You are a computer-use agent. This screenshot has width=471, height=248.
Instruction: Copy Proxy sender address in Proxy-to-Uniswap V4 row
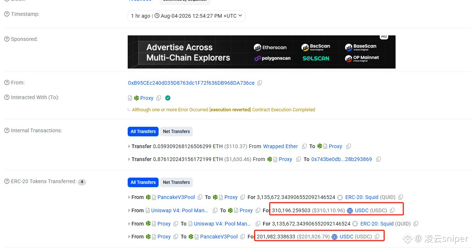[x=176, y=224]
